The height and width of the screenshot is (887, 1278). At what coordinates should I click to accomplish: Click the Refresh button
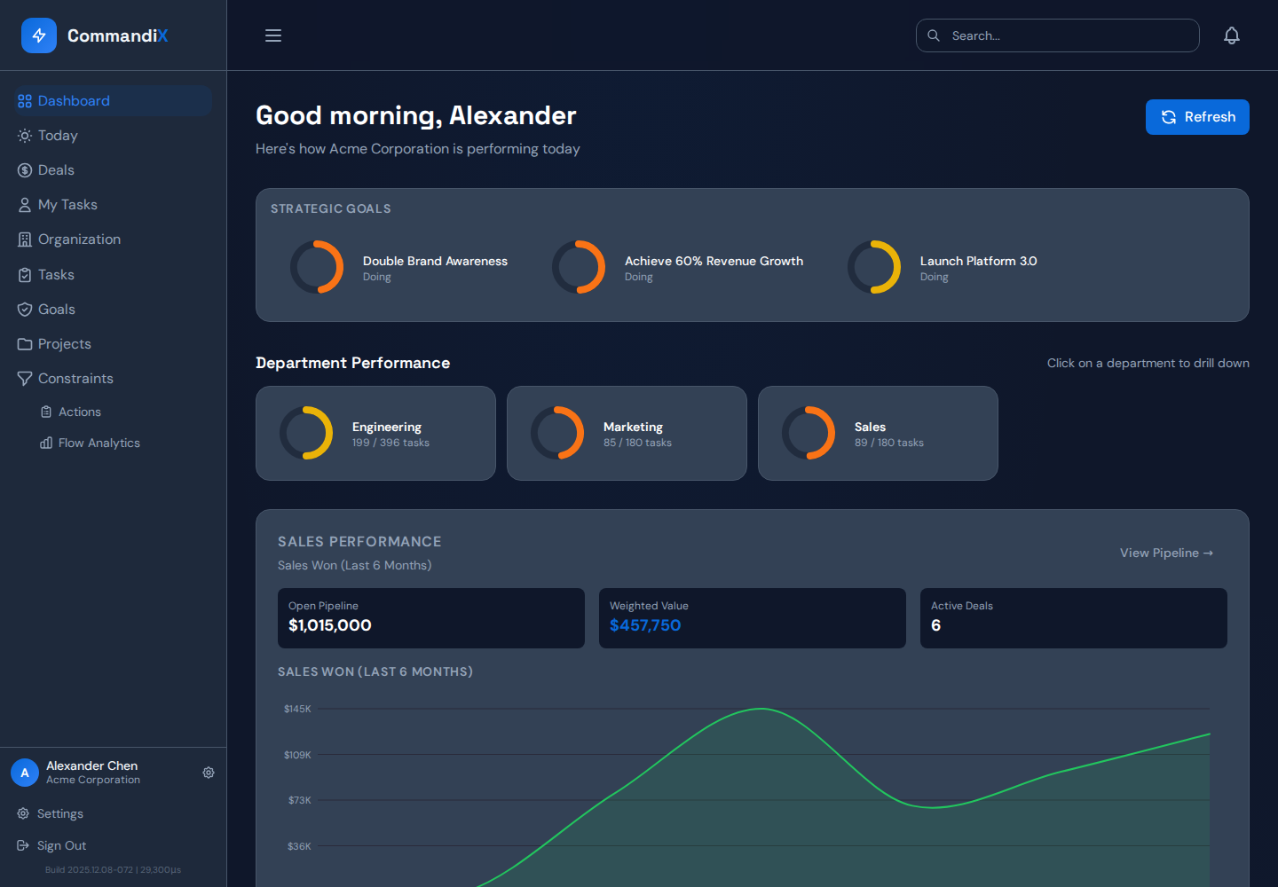pyautogui.click(x=1197, y=117)
